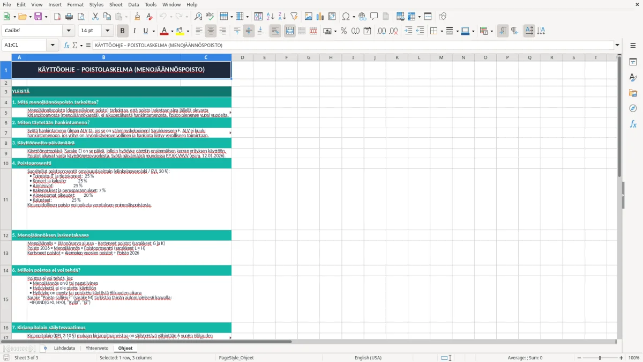The image size is (643, 362).
Task: Toggle Align Left
Action: coord(199,31)
